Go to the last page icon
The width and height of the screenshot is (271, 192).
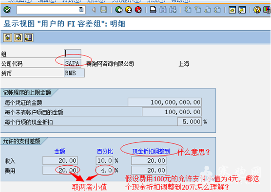coord(217,10)
